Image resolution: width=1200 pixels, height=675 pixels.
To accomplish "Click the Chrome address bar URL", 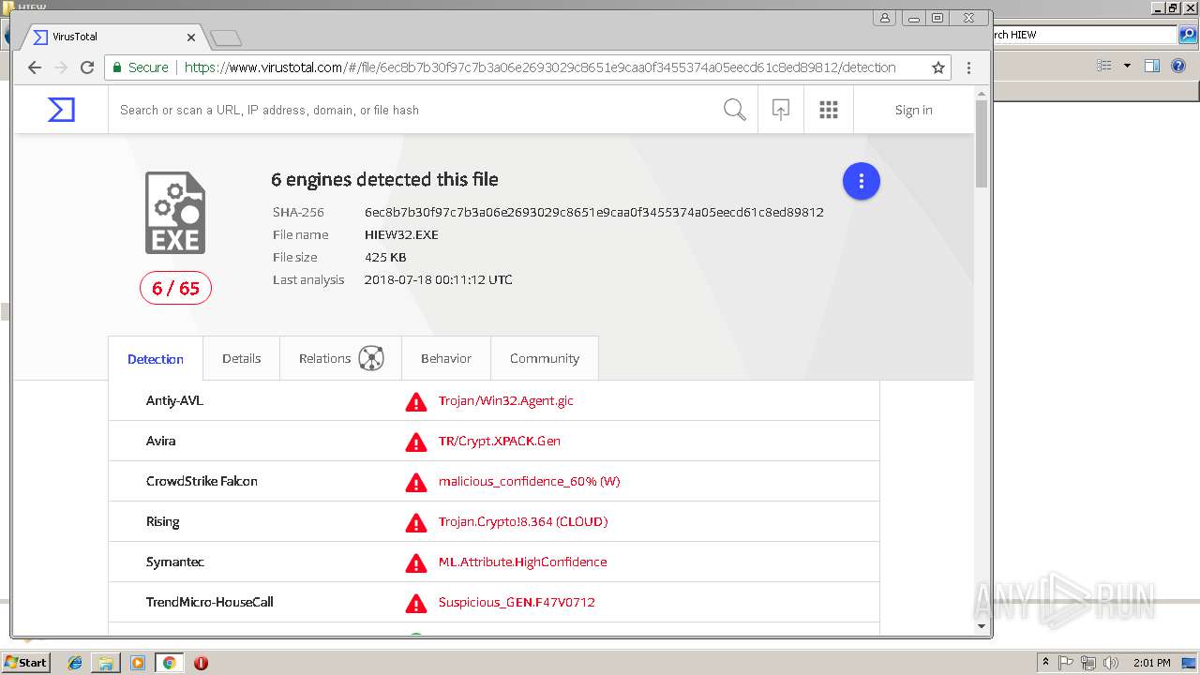I will click(540, 67).
